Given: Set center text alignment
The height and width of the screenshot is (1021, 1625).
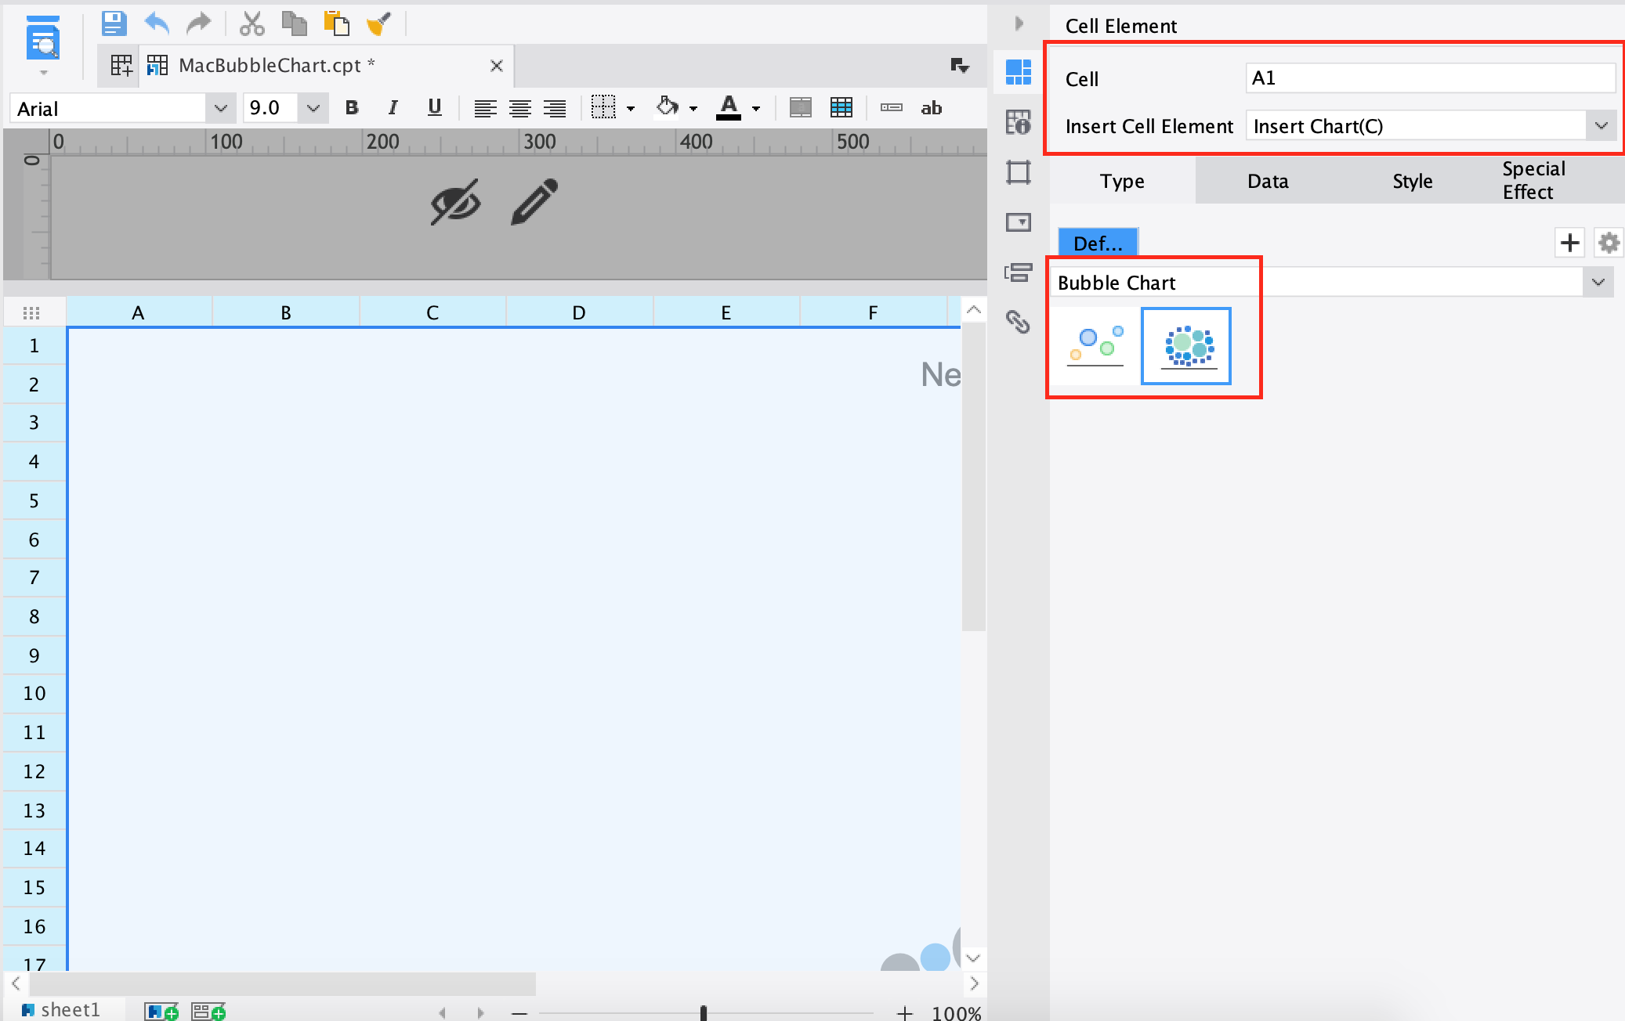Looking at the screenshot, I should pyautogui.click(x=519, y=108).
